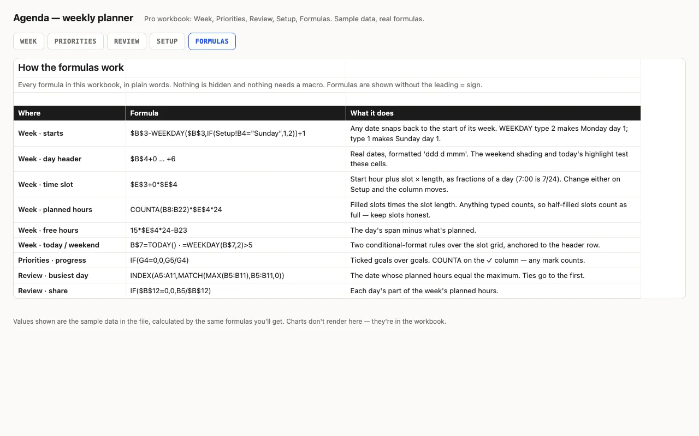This screenshot has height=436, width=699.
Task: Open the PRIORITIES tab
Action: coord(75,41)
